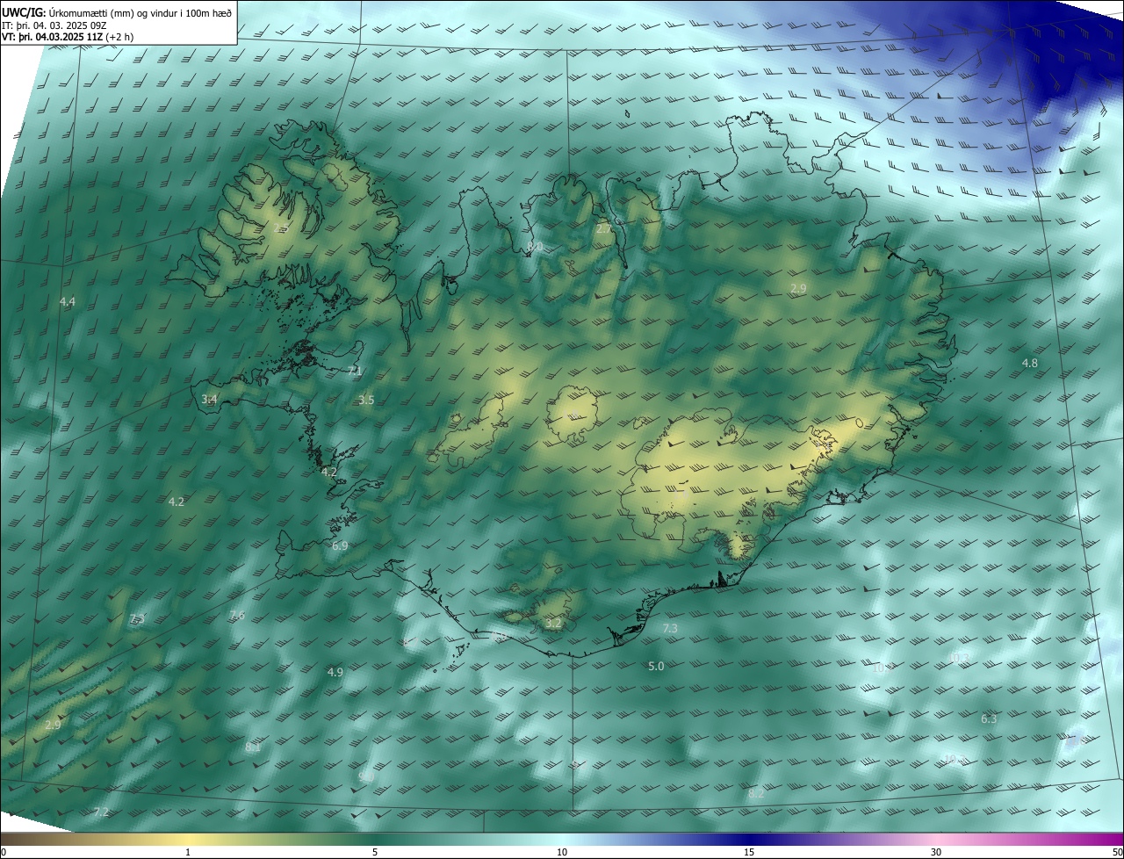The image size is (1124, 859).
Task: Click the color scale tick label 5
Action: point(375,852)
